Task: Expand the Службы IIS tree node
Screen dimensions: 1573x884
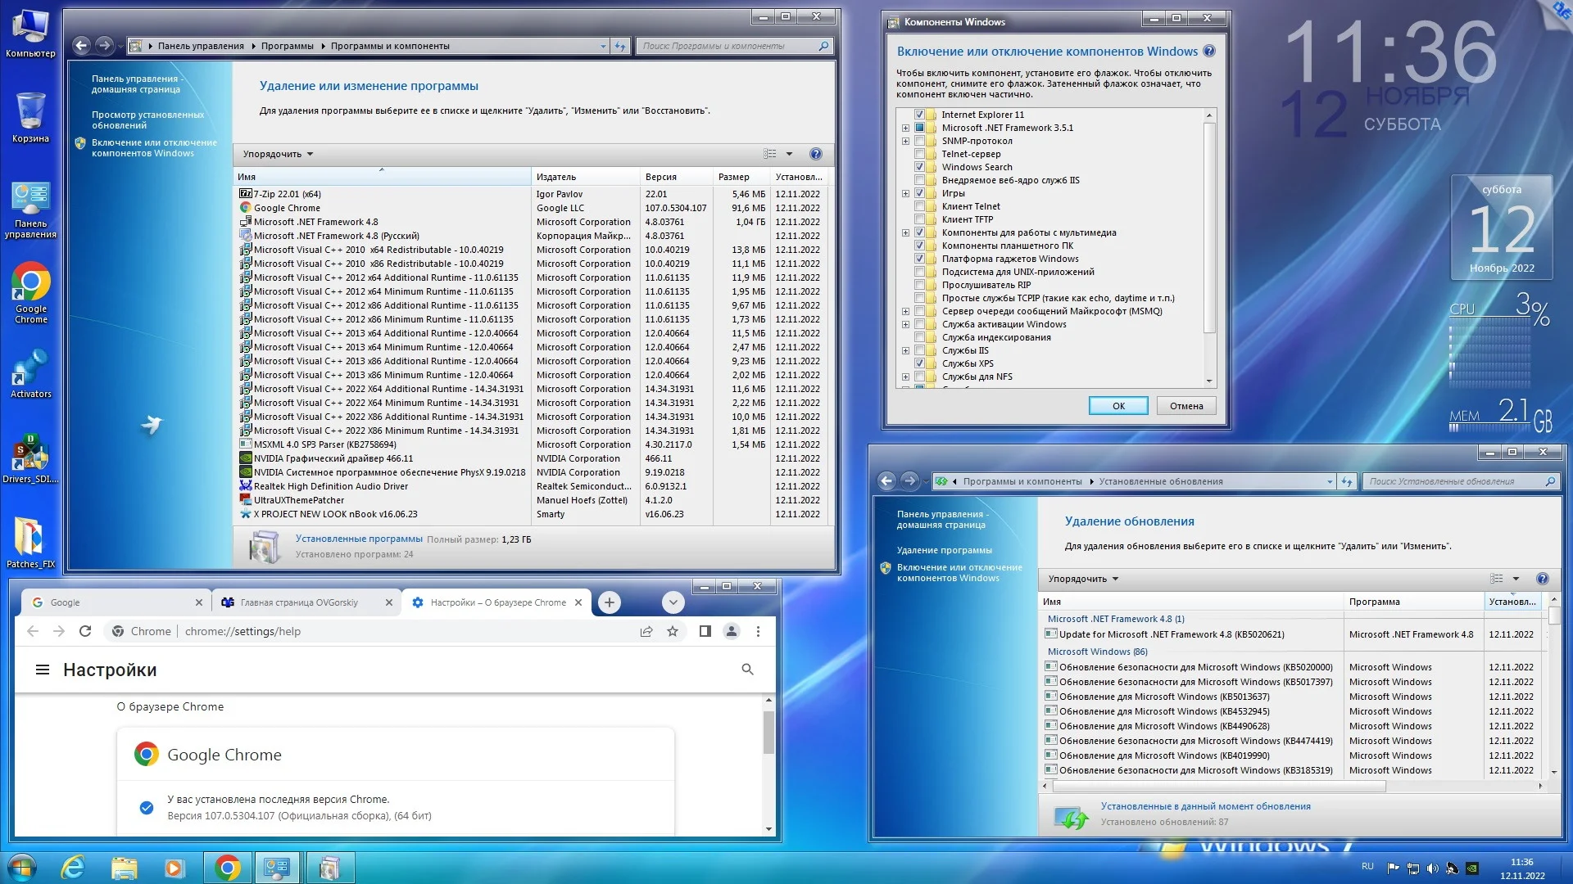Action: coord(905,350)
